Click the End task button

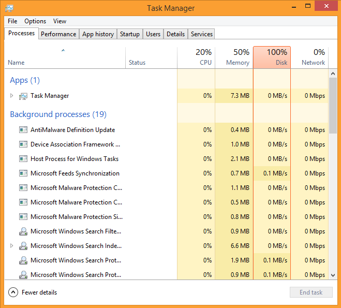311,292
